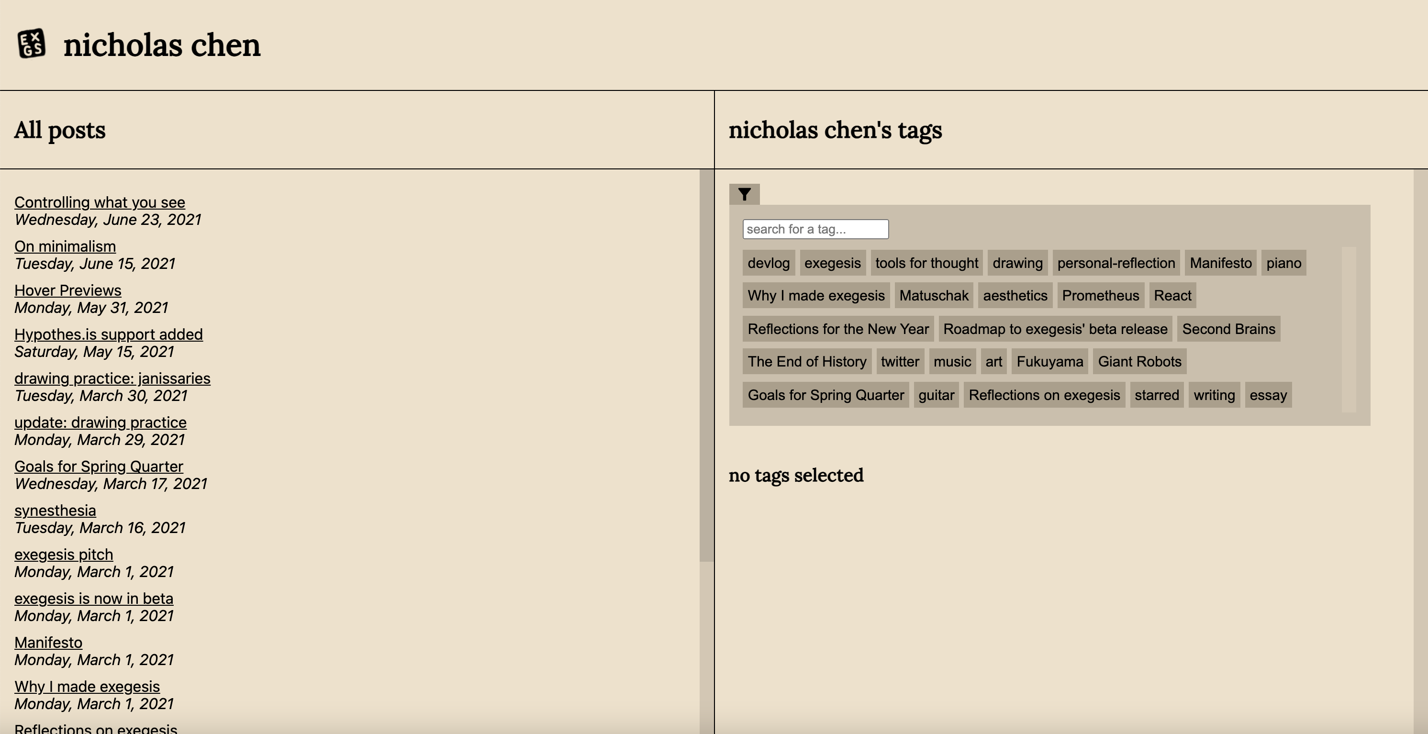
Task: Click the filter funnel icon
Action: coord(745,194)
